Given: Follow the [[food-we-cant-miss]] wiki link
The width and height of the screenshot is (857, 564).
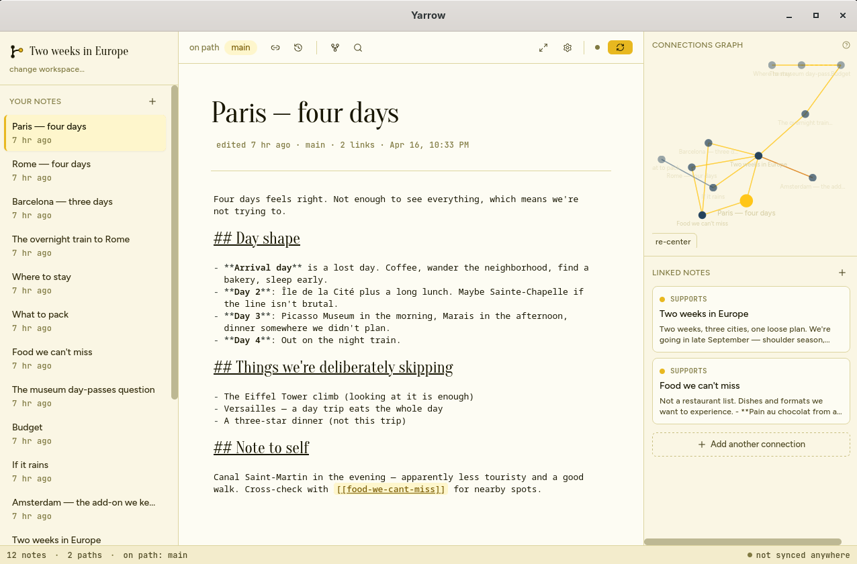Looking at the screenshot, I should (x=390, y=489).
